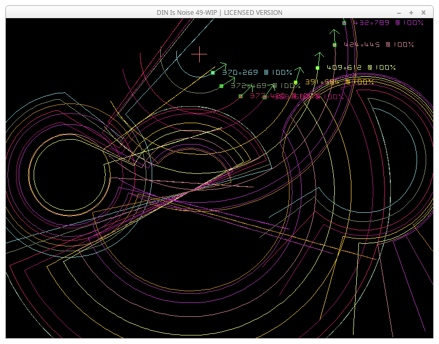Maximize the DIN Is Noise window
This screenshot has width=439, height=344.
(411, 13)
